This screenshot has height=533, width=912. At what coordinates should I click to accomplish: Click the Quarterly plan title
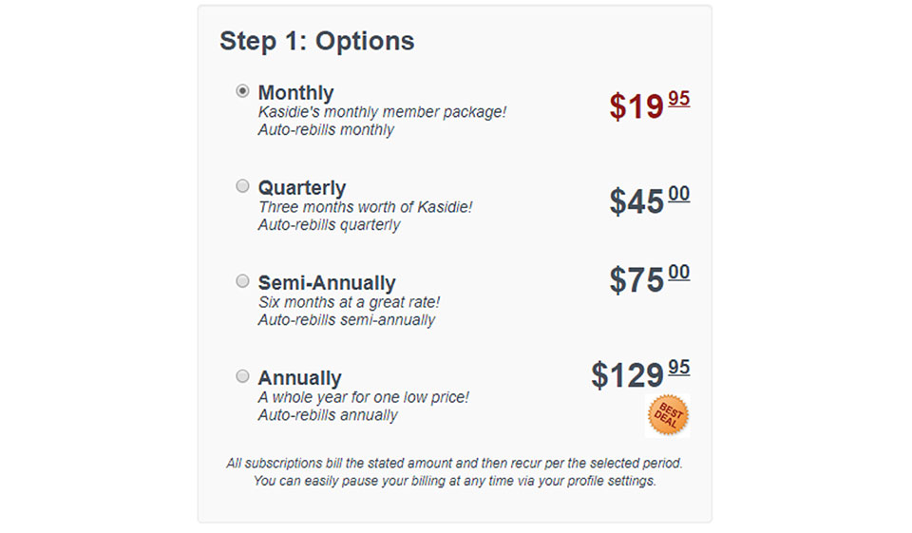coord(301,188)
